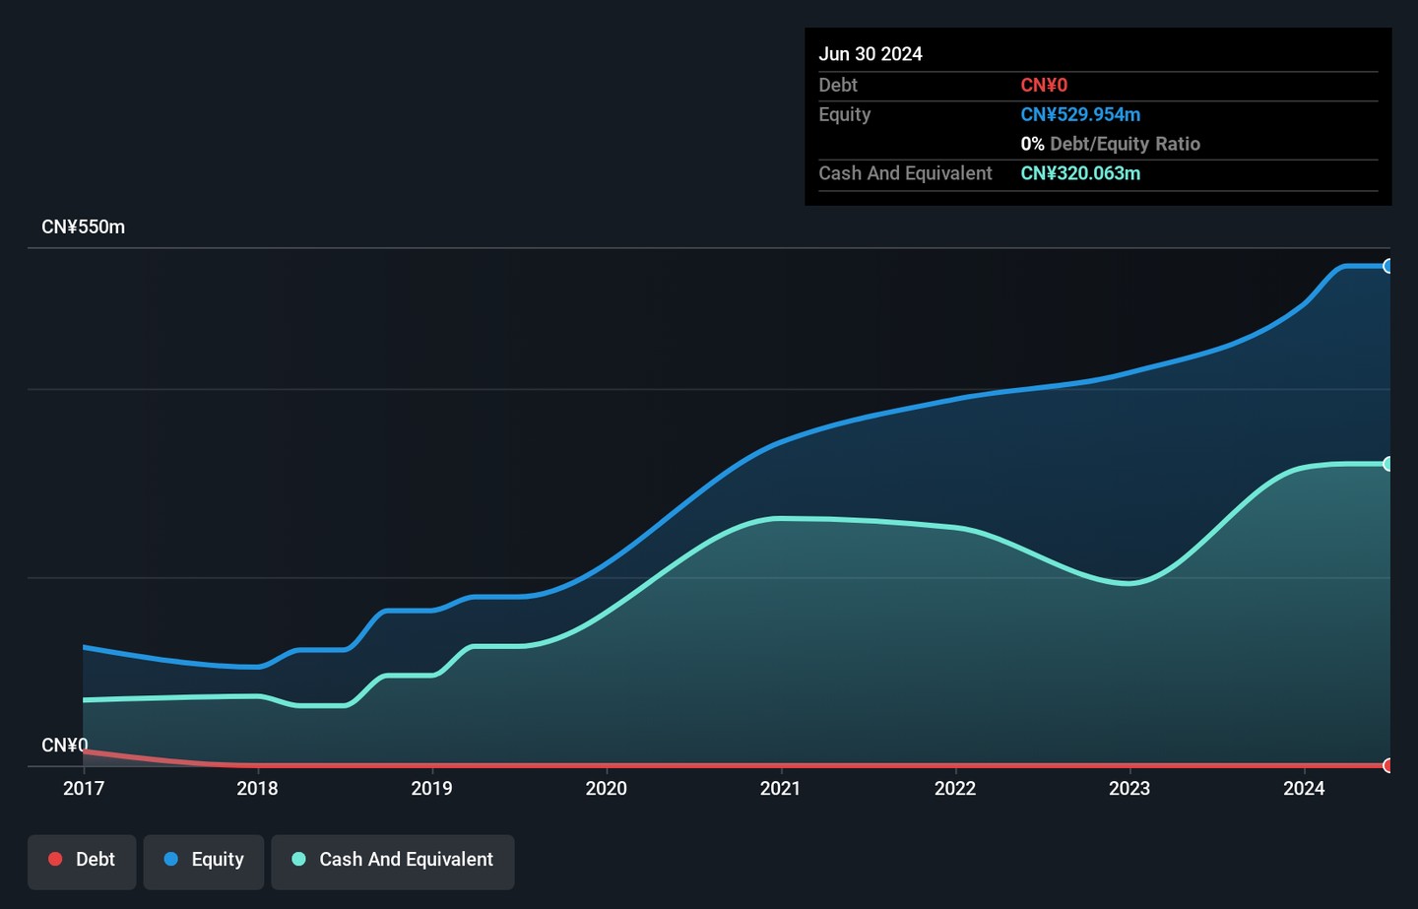
Task: Select the 2021 x-axis label
Action: tap(780, 788)
